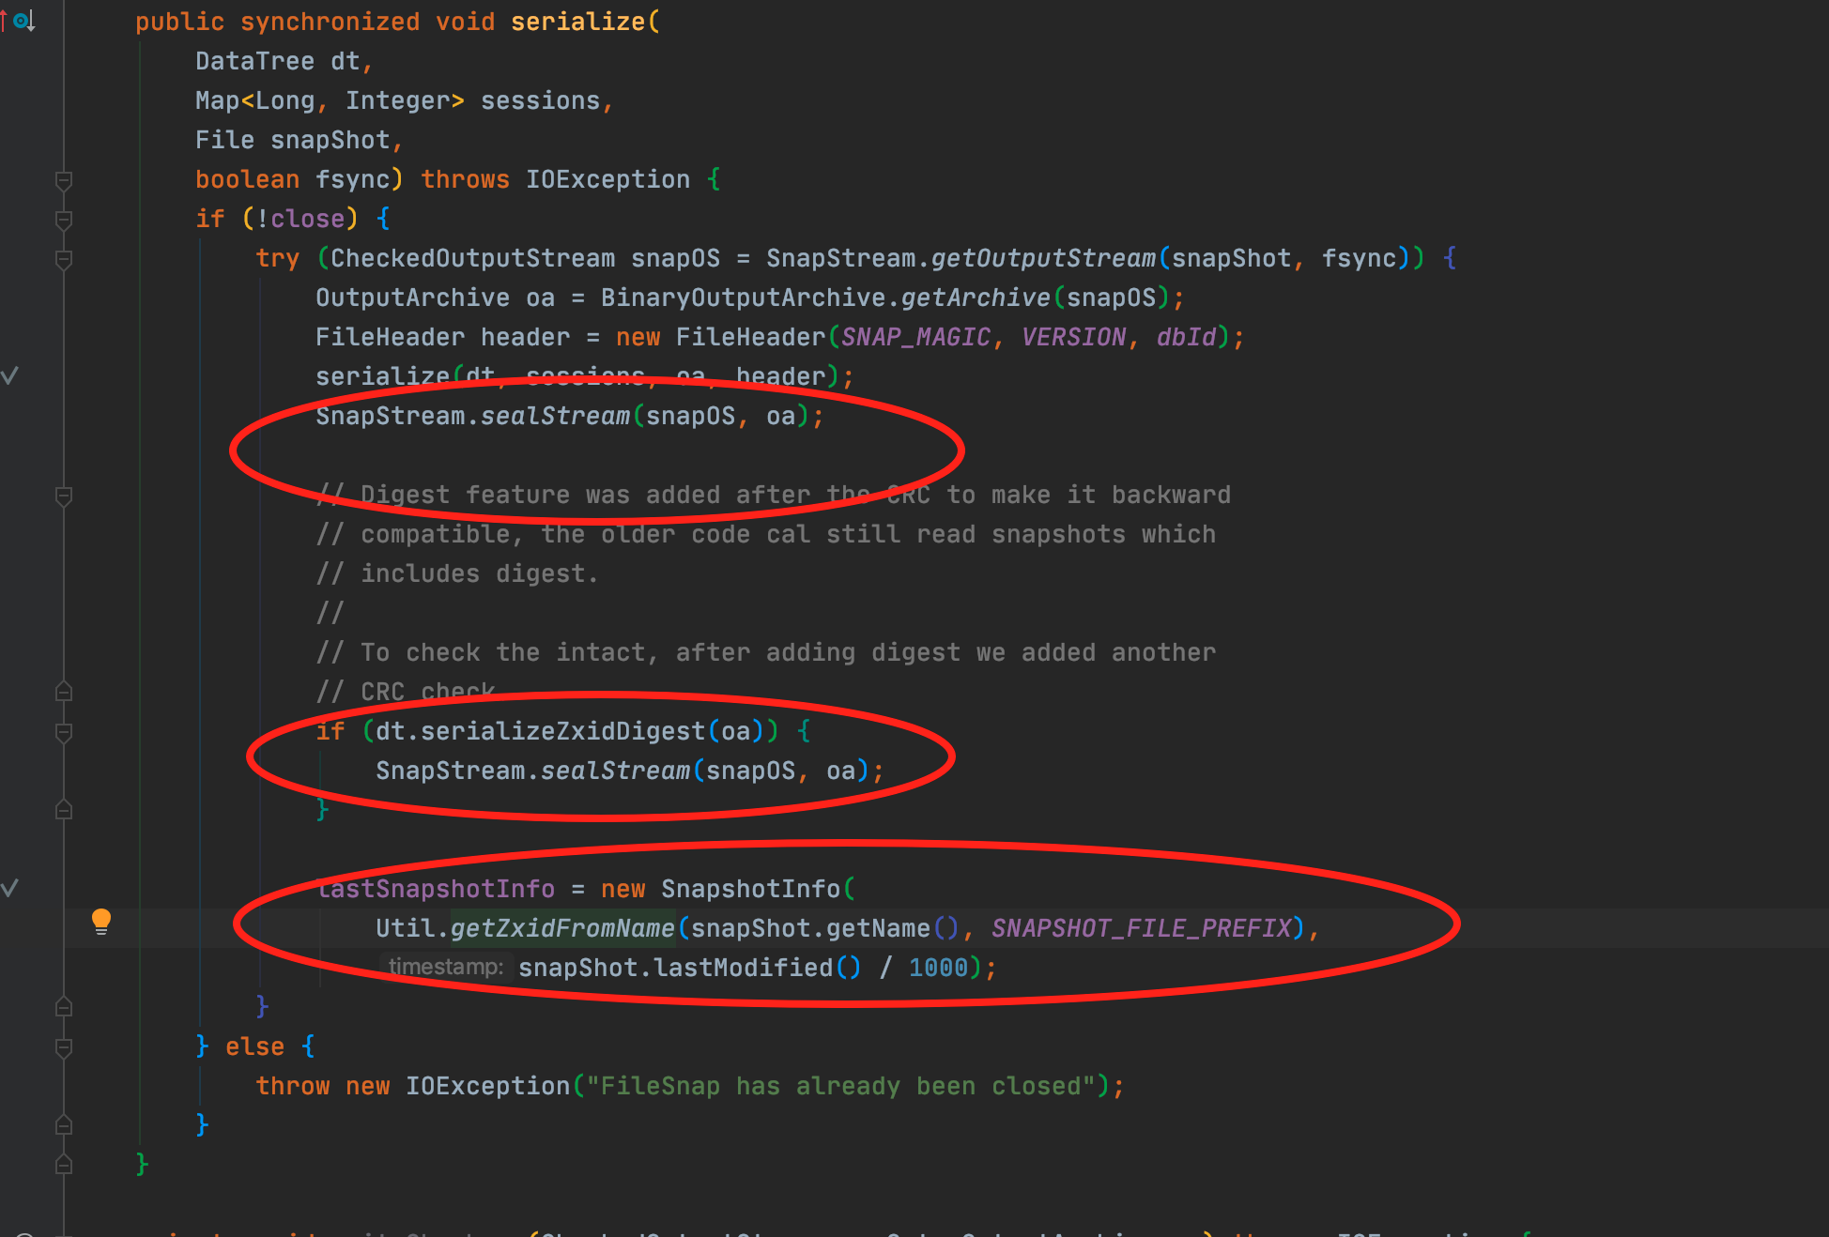
Task: Click the FileSnap has already been closed string
Action: click(840, 1086)
